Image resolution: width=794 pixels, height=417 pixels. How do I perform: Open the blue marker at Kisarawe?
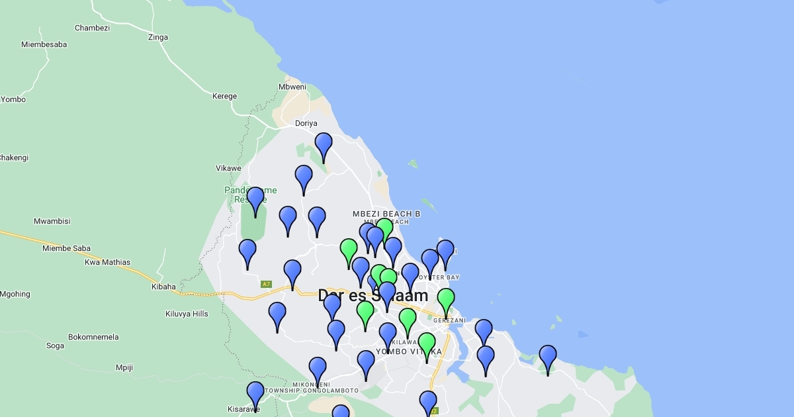point(255,394)
